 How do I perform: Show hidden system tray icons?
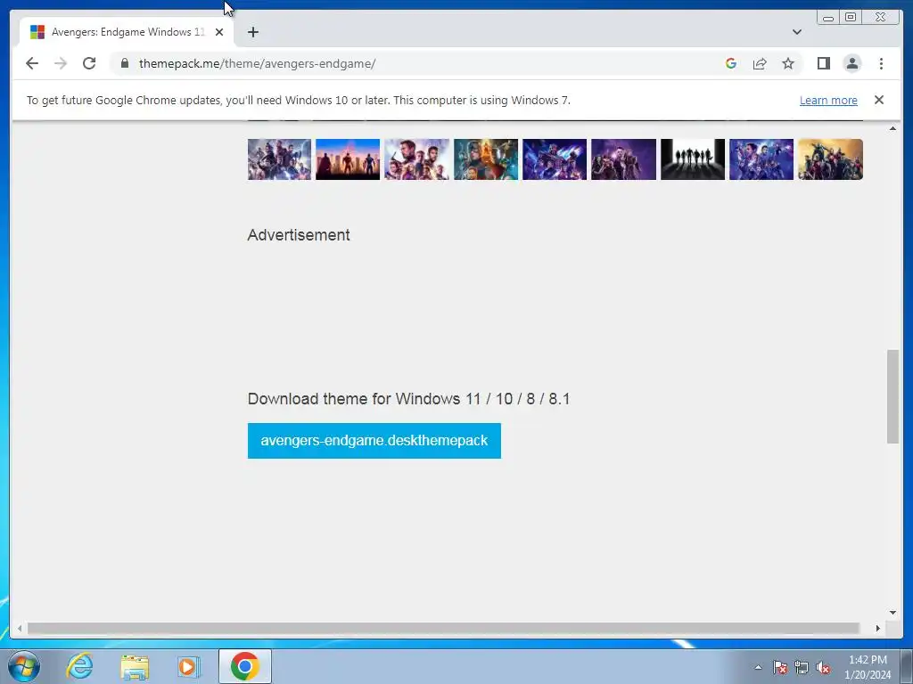(758, 667)
